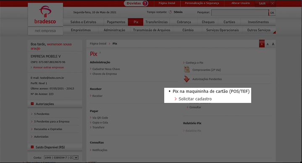Open Autorizações Pendentes link
This screenshot has height=163, width=302.
(x=207, y=79)
